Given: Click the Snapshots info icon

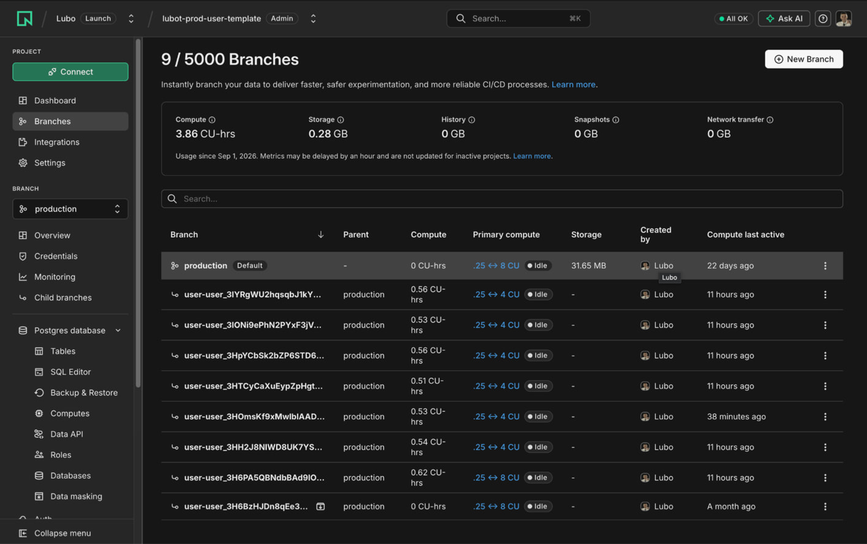Looking at the screenshot, I should pyautogui.click(x=616, y=120).
